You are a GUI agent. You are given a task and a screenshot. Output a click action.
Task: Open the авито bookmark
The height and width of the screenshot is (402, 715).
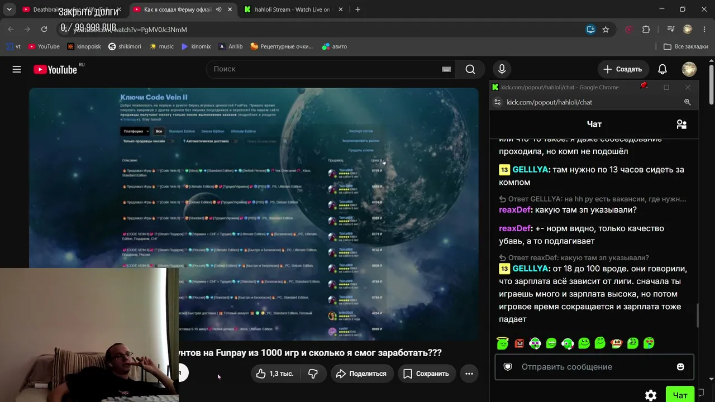click(x=335, y=47)
